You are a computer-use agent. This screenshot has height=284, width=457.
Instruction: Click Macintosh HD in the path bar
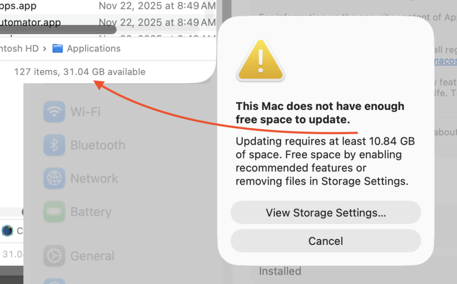pyautogui.click(x=19, y=49)
